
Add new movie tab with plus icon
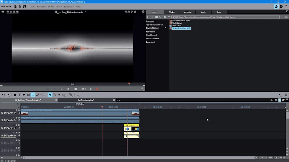pyautogui.click(x=117, y=100)
